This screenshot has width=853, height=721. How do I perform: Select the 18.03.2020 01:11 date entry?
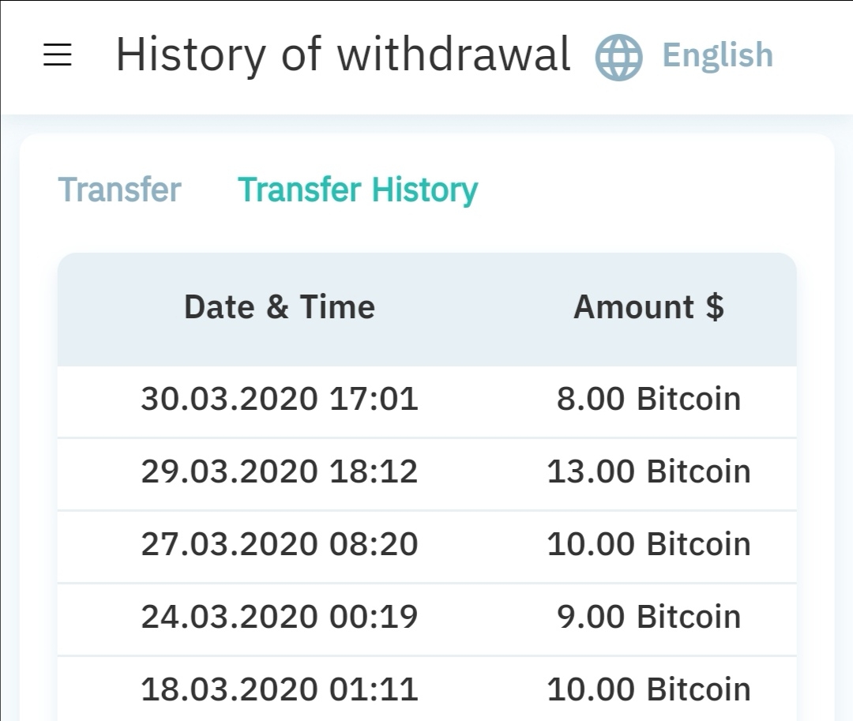click(279, 689)
